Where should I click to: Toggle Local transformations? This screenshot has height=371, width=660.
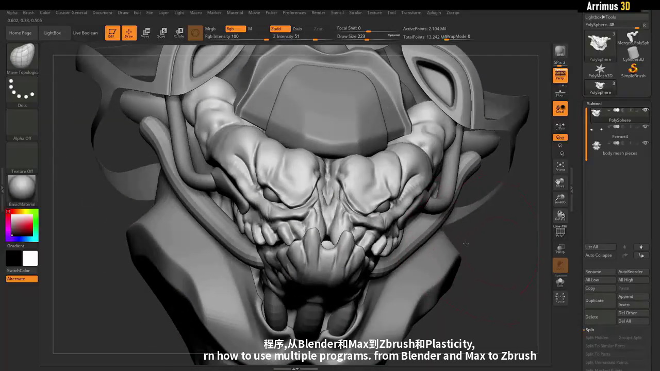click(x=560, y=109)
